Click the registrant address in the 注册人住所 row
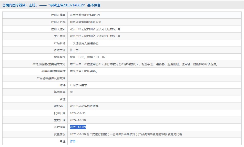The image size is (244, 147). pos(95,29)
